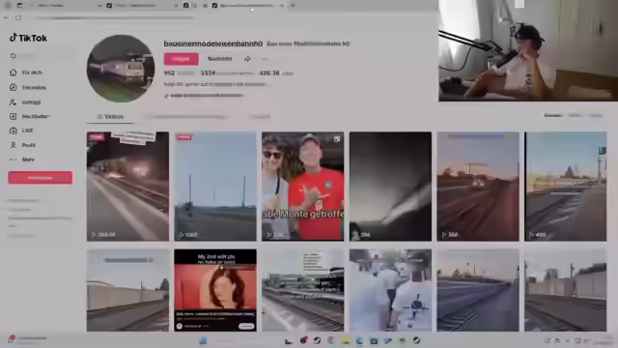Click the train profile picture
Viewport: 618px width, 348px height.
tap(121, 69)
